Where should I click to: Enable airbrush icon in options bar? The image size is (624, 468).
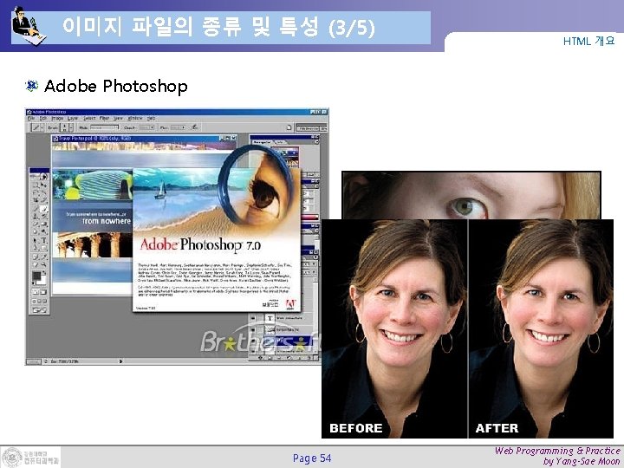coord(194,127)
